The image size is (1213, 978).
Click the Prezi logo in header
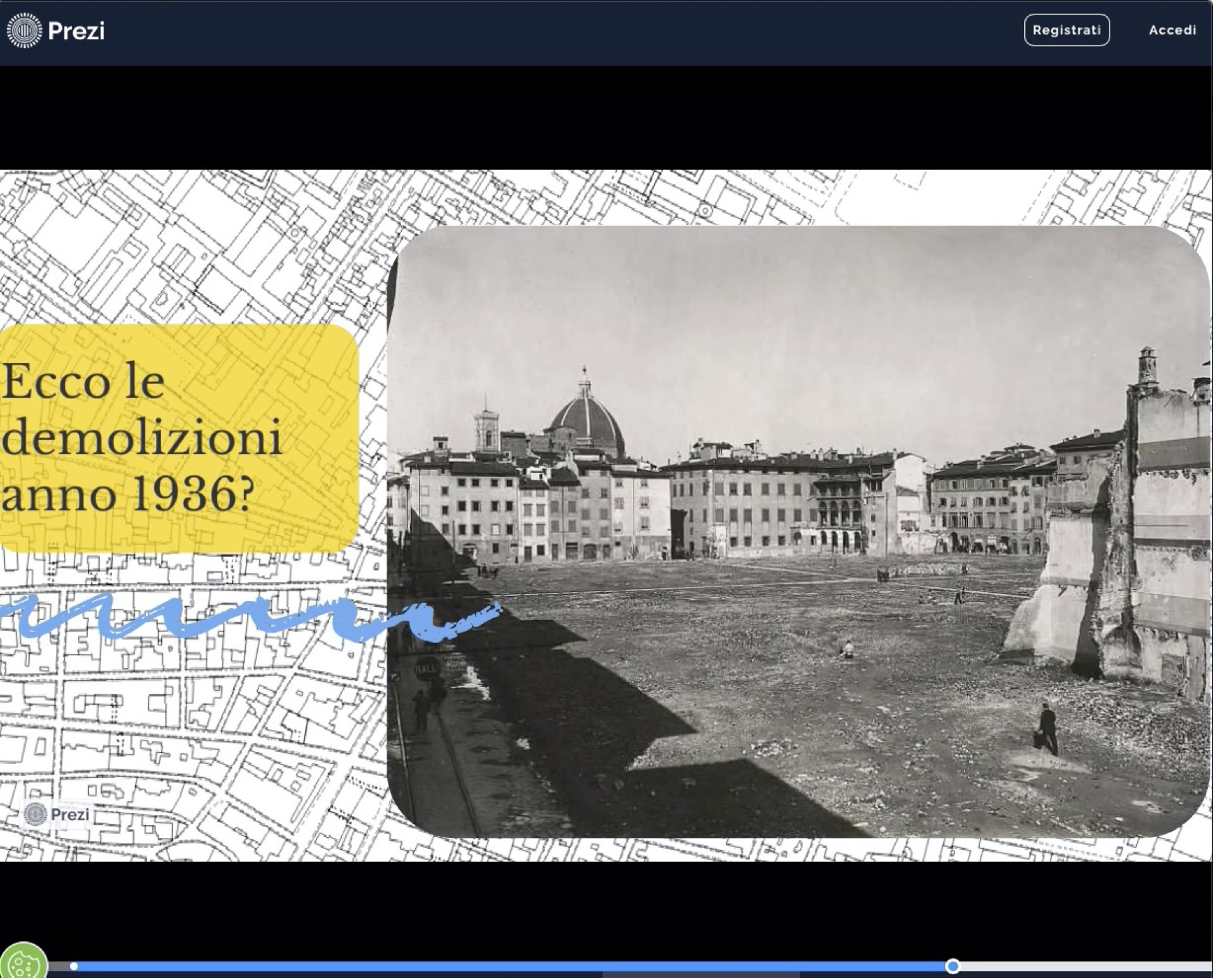coord(56,30)
